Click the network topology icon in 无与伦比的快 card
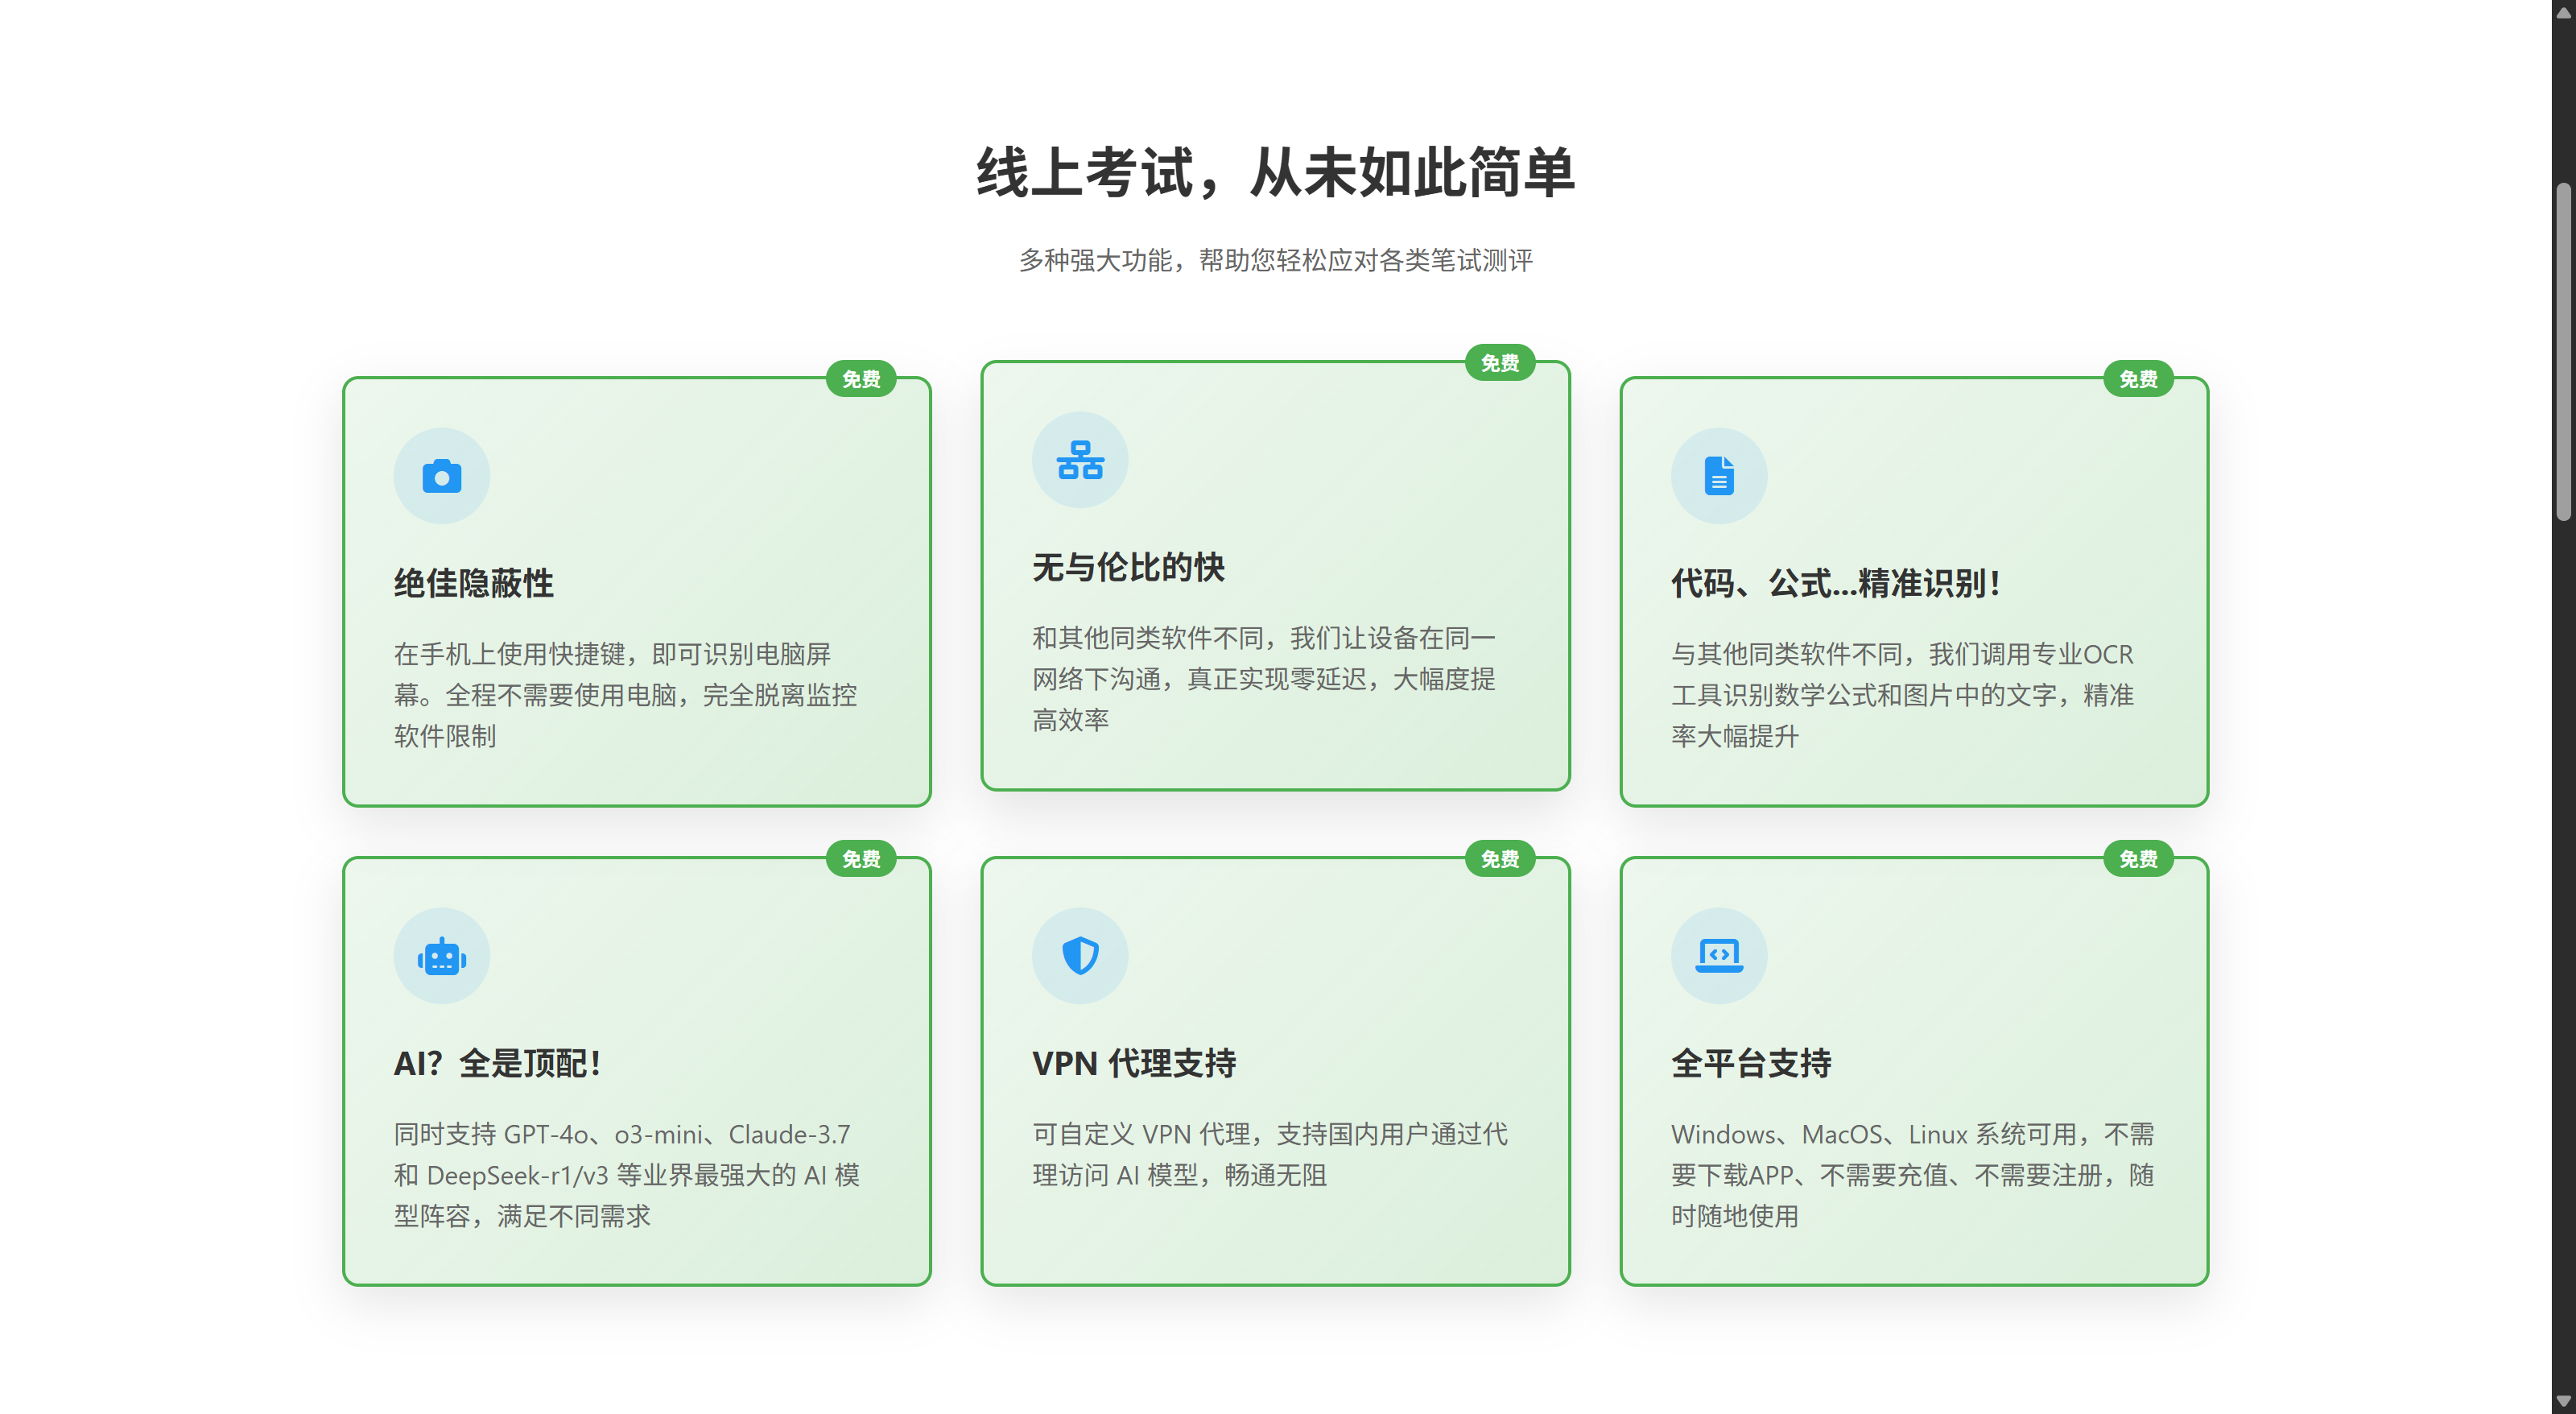Viewport: 2576px width, 1414px height. (1080, 460)
